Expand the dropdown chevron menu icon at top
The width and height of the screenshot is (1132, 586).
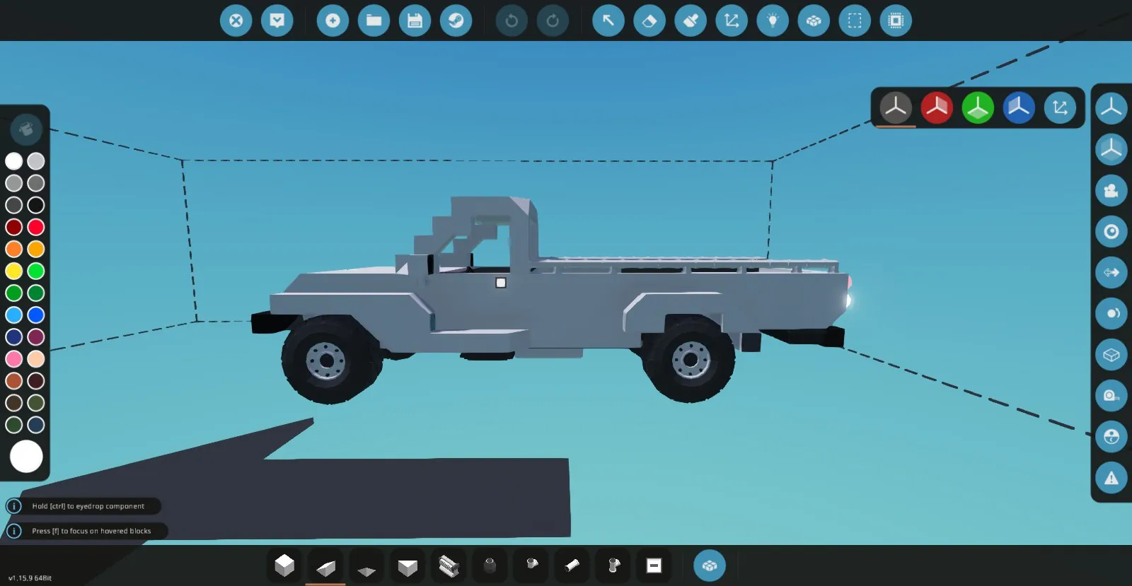click(277, 20)
